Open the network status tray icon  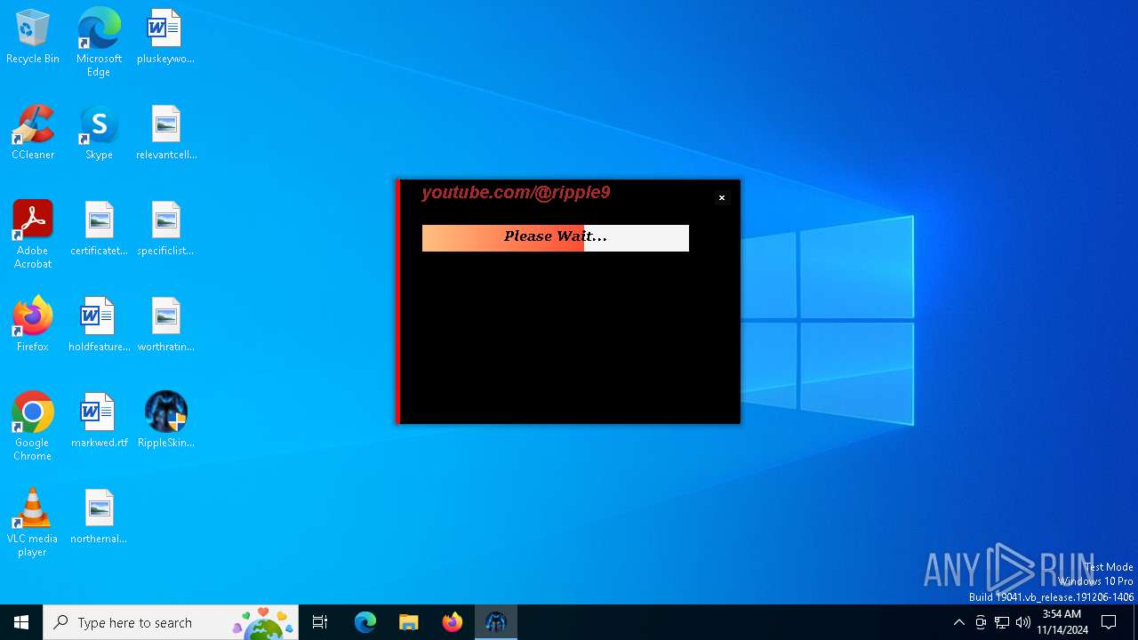pyautogui.click(x=1002, y=622)
